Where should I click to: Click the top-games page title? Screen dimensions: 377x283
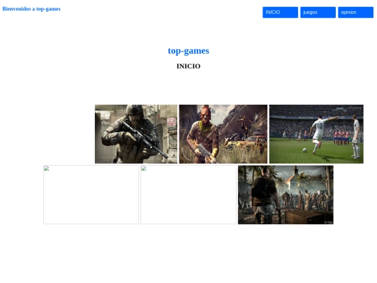pyautogui.click(x=188, y=51)
